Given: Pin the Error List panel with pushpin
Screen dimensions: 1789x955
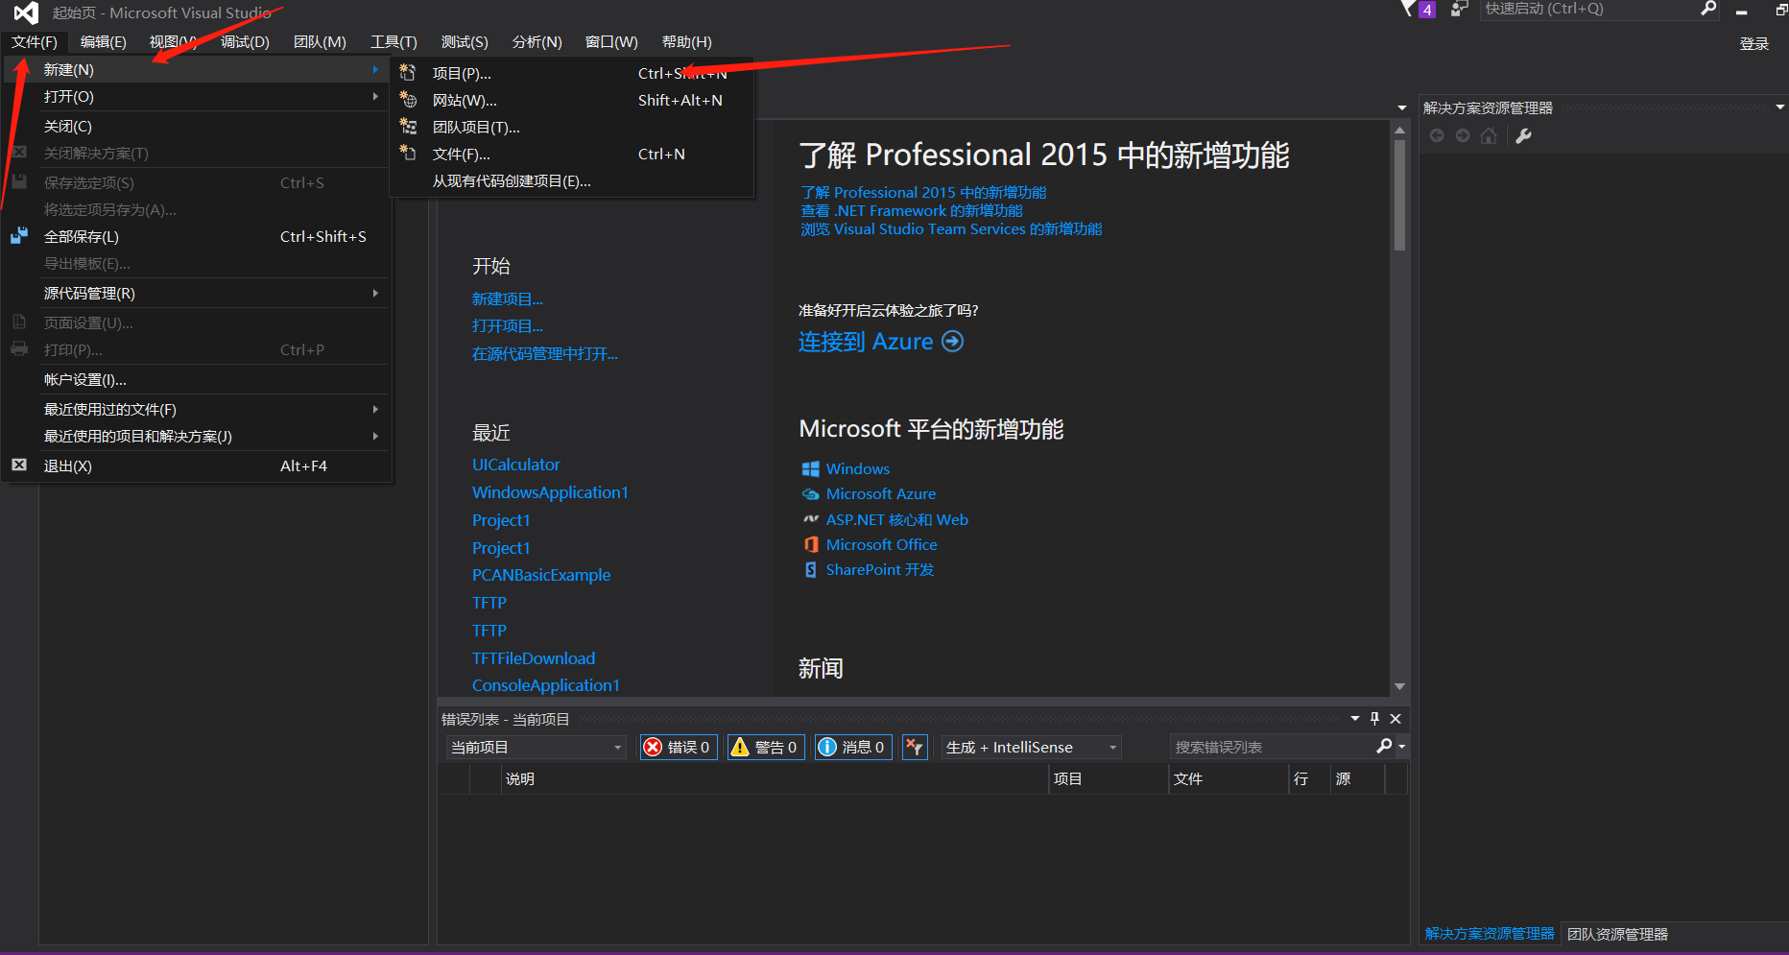Looking at the screenshot, I should coord(1375,718).
